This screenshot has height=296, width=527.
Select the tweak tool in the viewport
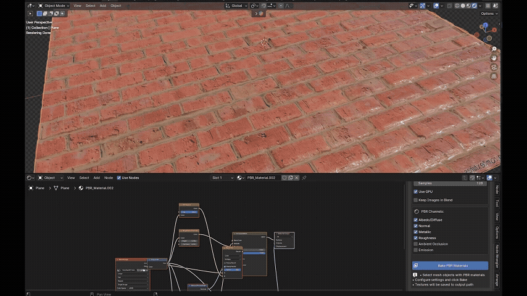coord(30,14)
